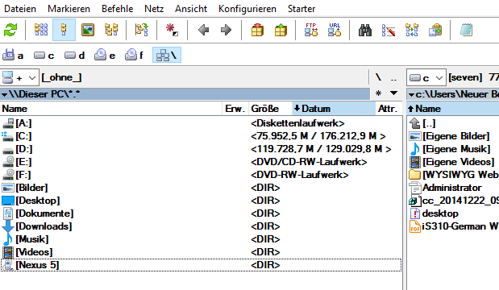Screen dimensions: 499x290
Task: Sort right panel by Name column header
Action: pos(453,109)
